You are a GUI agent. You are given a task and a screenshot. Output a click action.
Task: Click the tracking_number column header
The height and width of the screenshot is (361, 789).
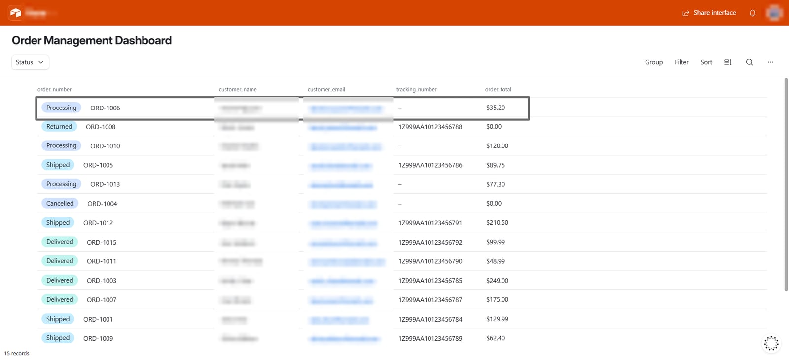coord(416,90)
